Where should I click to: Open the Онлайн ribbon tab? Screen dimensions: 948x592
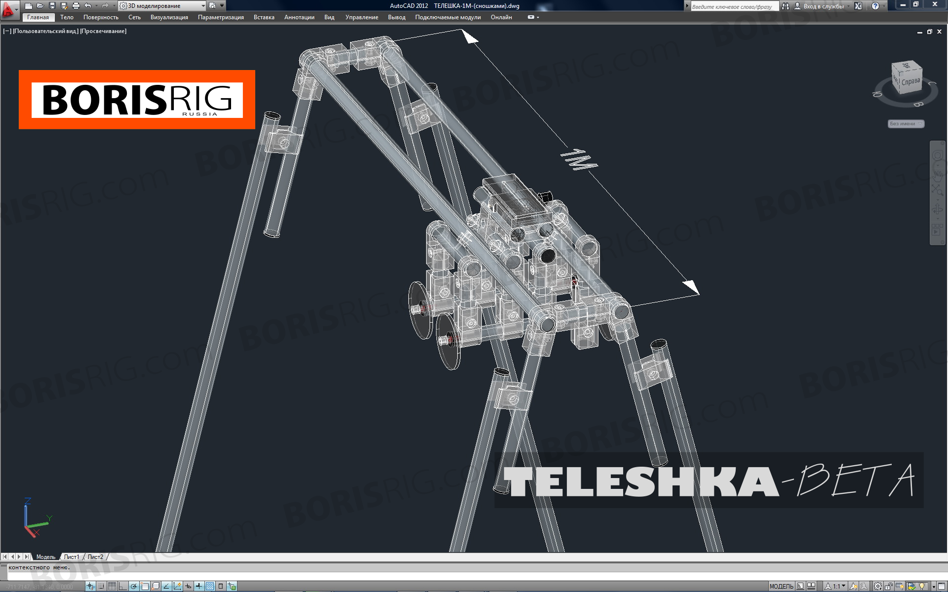pos(501,17)
